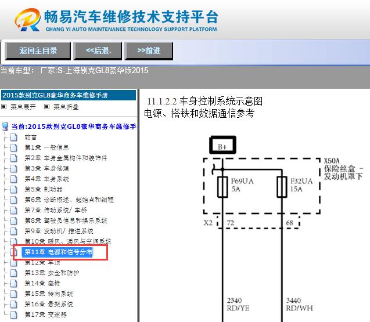Click the X50A 保险丝盒 label

point(343,169)
